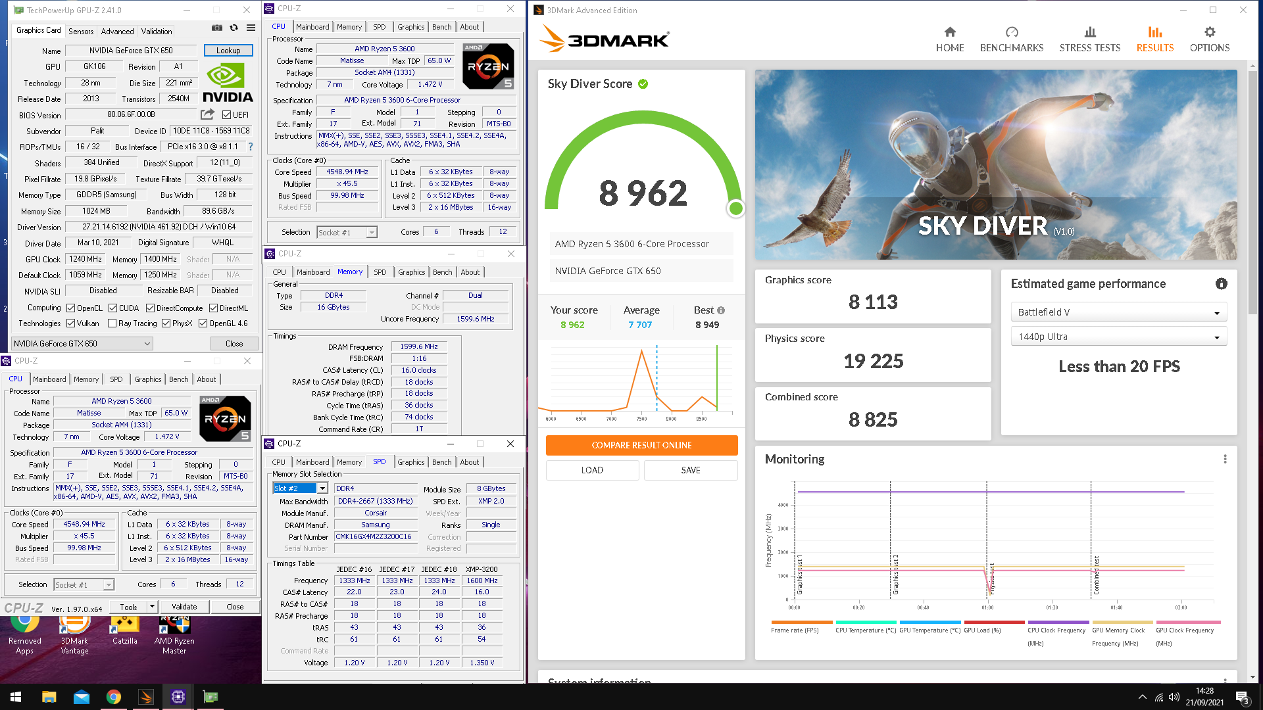Click the Lookup button in GPU-Z
Image resolution: width=1263 pixels, height=710 pixels.
pyautogui.click(x=228, y=51)
